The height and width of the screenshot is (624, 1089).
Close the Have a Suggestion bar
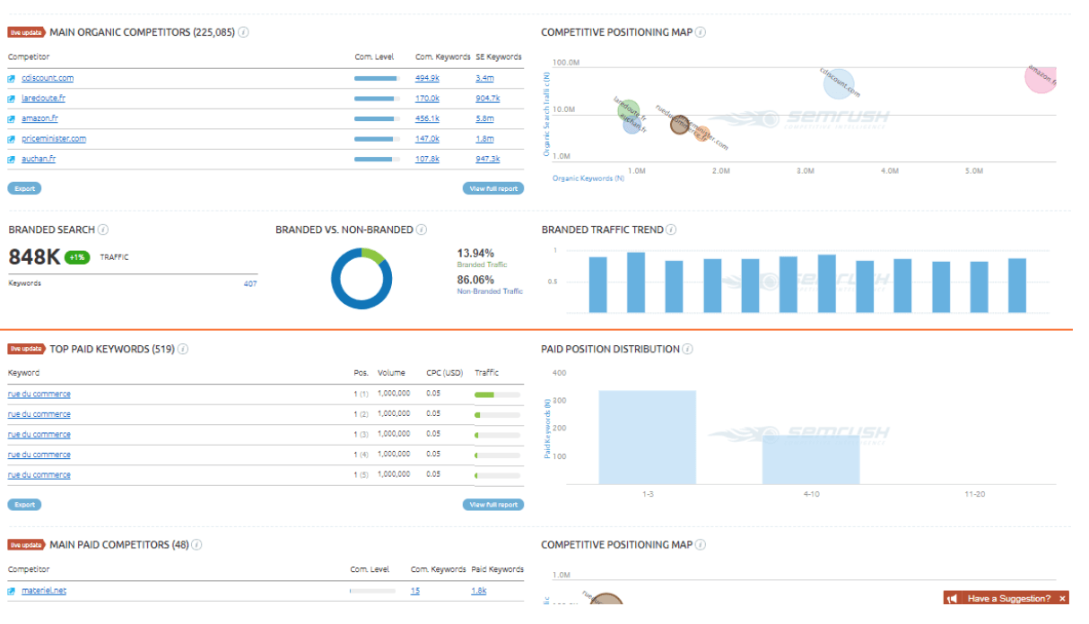(x=1063, y=599)
